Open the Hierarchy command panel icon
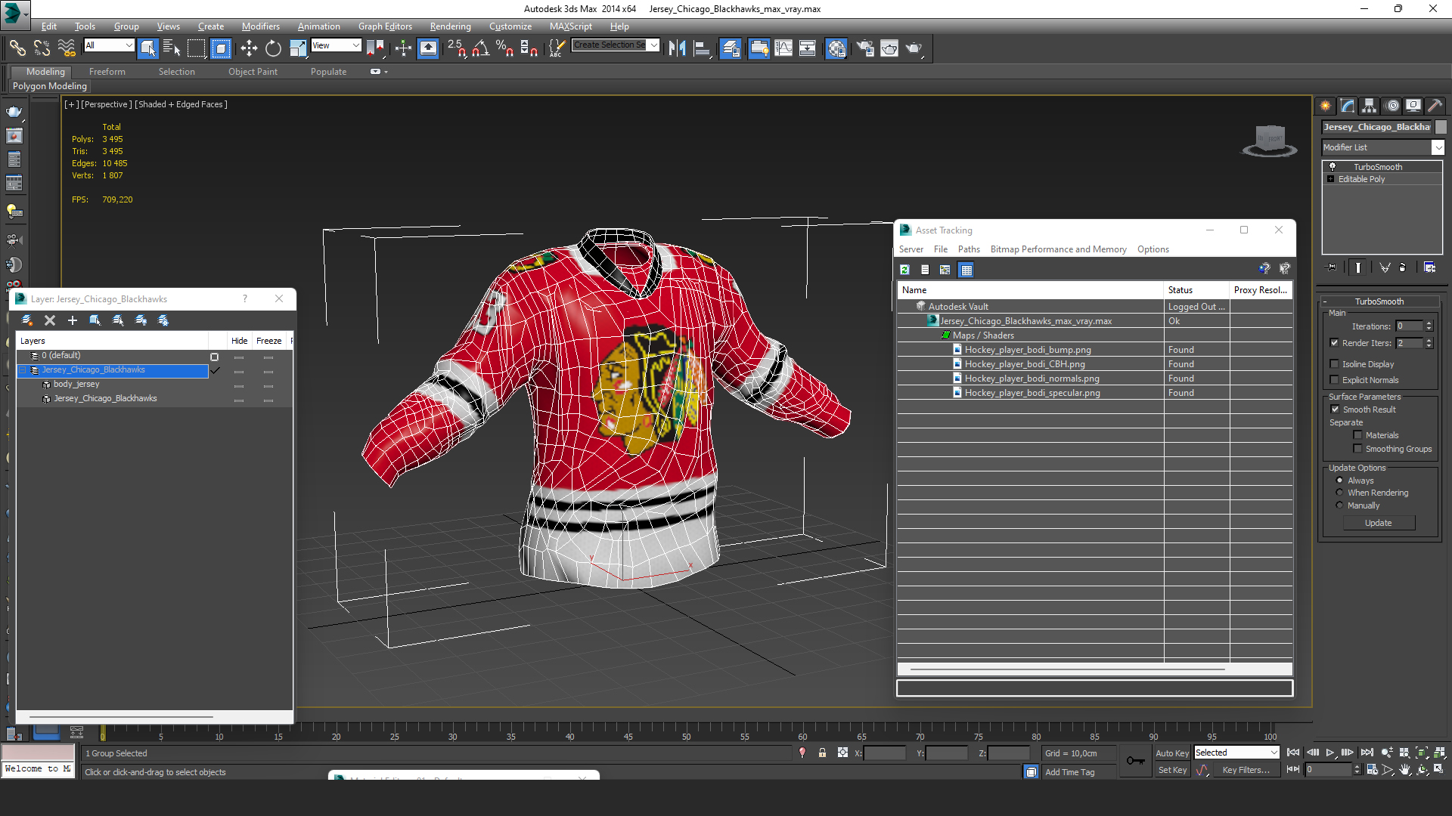Viewport: 1452px width, 816px height. [1369, 106]
